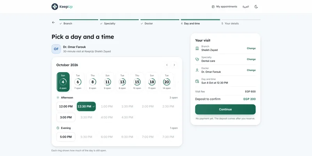The image size is (312, 156).
Task: Click the KeepUp medical cross logo
Action: tap(55, 7)
